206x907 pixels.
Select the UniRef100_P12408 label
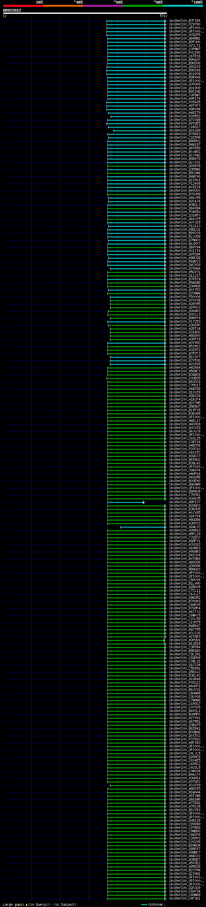184,183
